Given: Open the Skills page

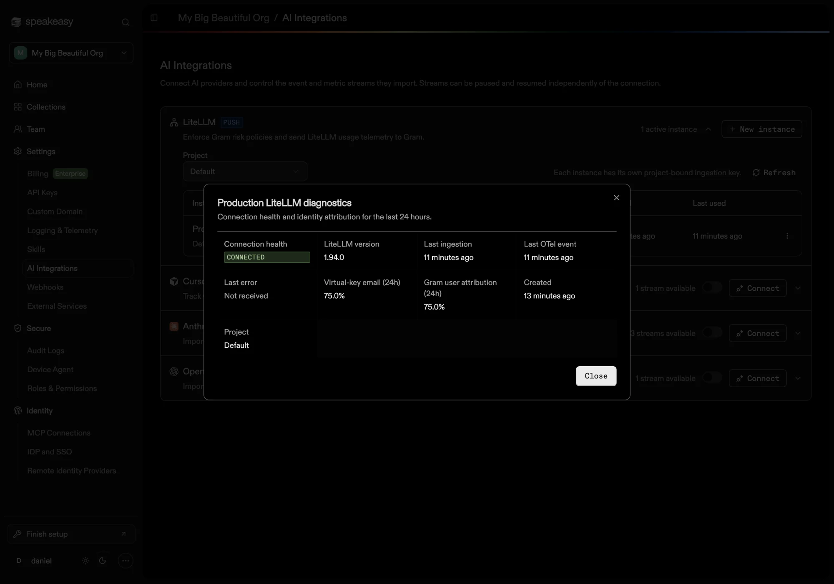Looking at the screenshot, I should (36, 249).
